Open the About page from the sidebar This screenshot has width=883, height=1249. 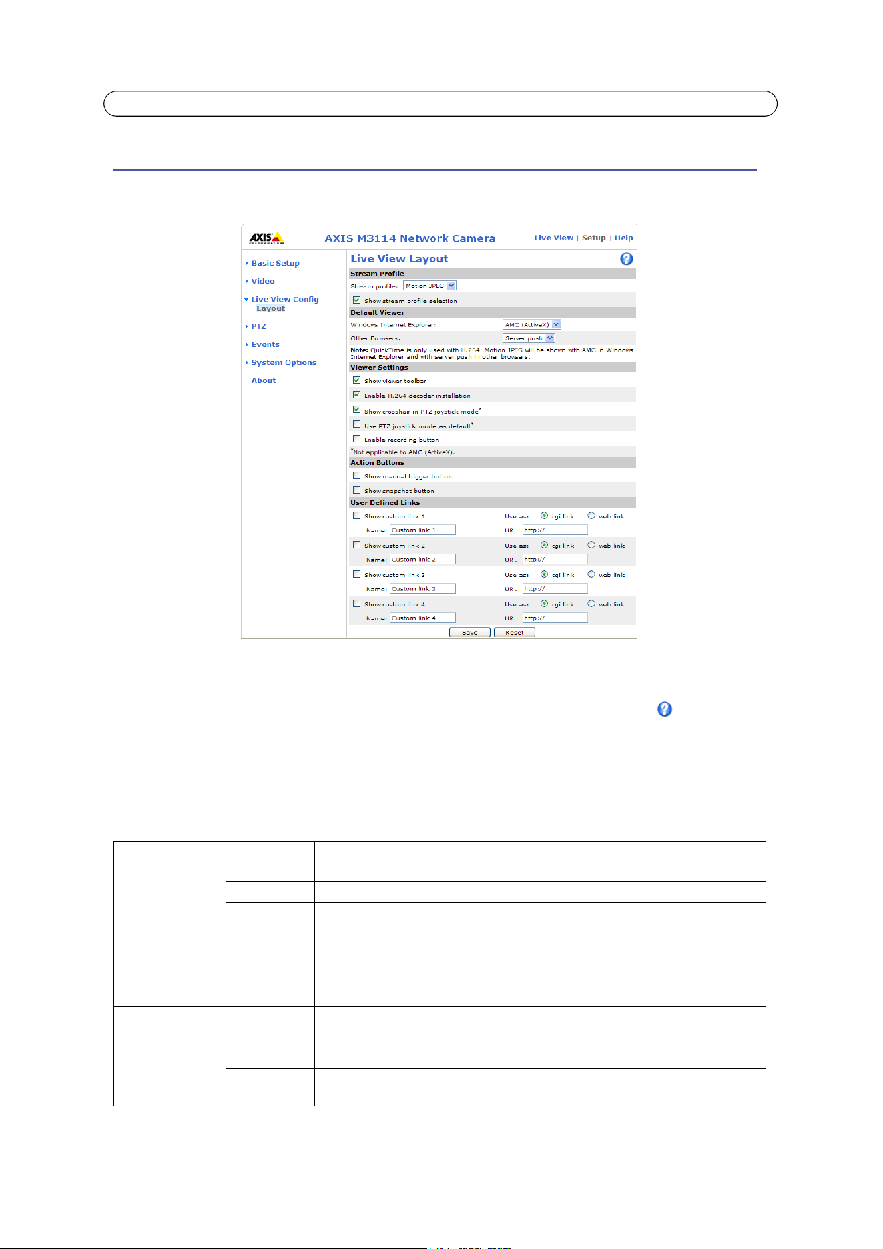(263, 380)
